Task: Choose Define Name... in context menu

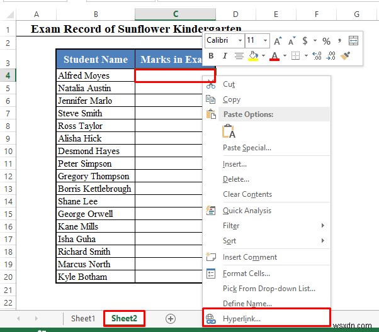Action: pyautogui.click(x=266, y=304)
